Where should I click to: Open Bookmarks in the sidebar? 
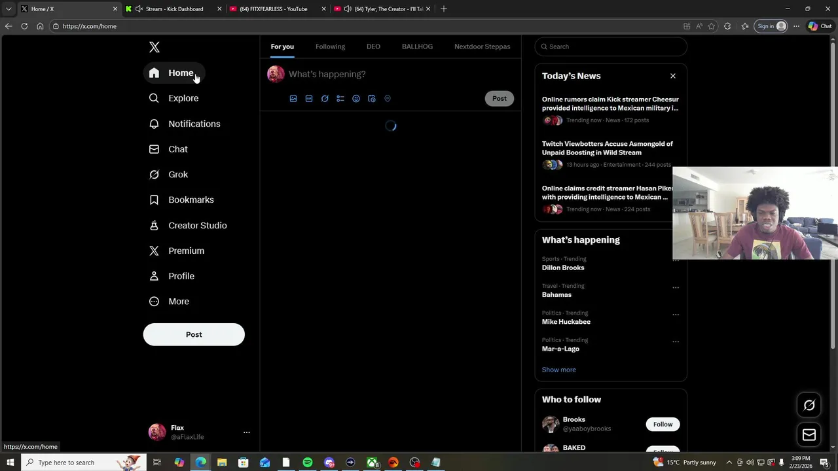point(182,200)
